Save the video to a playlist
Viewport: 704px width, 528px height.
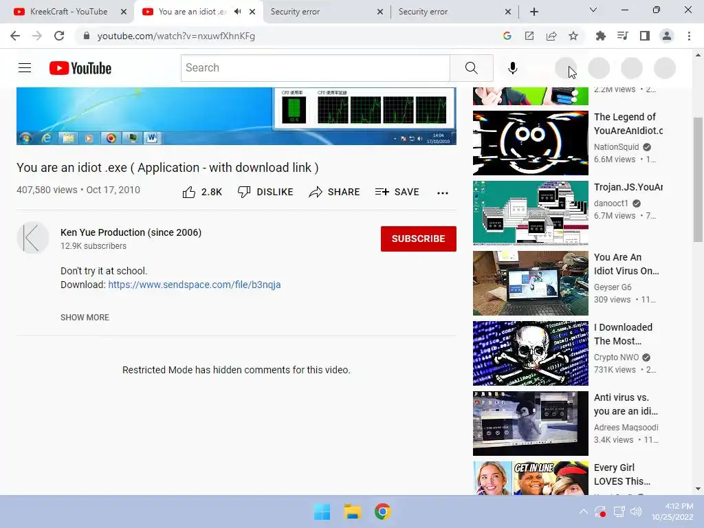point(397,192)
